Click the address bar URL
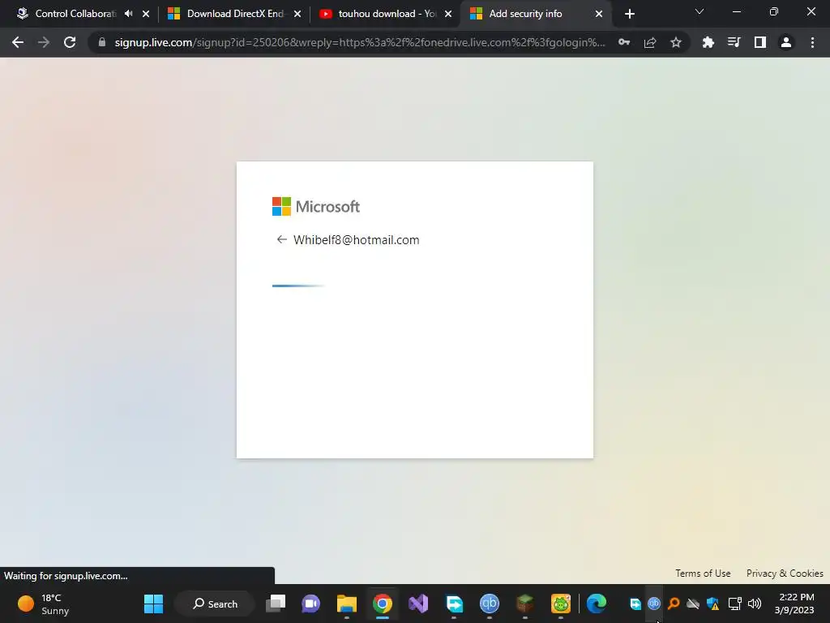 pyautogui.click(x=360, y=42)
